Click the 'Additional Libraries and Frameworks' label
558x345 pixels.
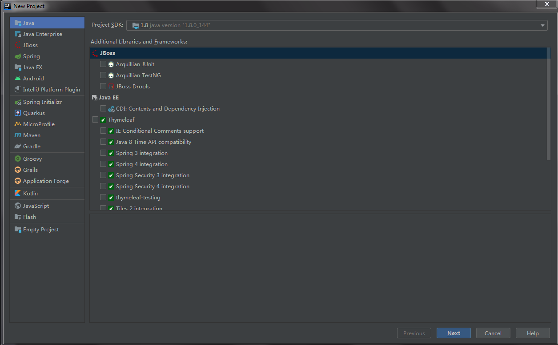coord(139,41)
